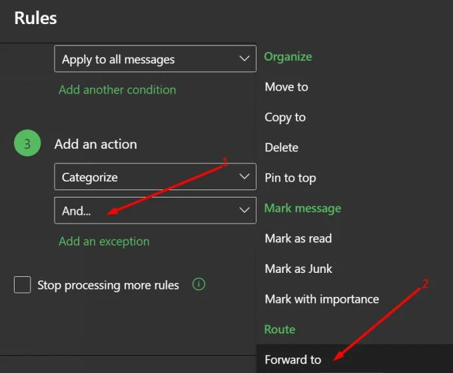This screenshot has width=453, height=373.
Task: Click the 'Mark message' group header
Action: [302, 208]
